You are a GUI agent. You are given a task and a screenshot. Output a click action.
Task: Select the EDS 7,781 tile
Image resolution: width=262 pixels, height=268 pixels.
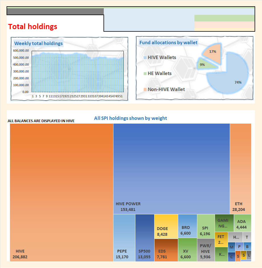[166, 250]
